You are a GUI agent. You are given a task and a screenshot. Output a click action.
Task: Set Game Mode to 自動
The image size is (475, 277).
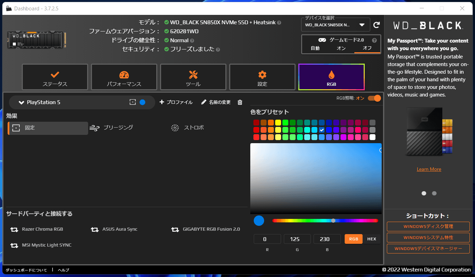pos(315,48)
